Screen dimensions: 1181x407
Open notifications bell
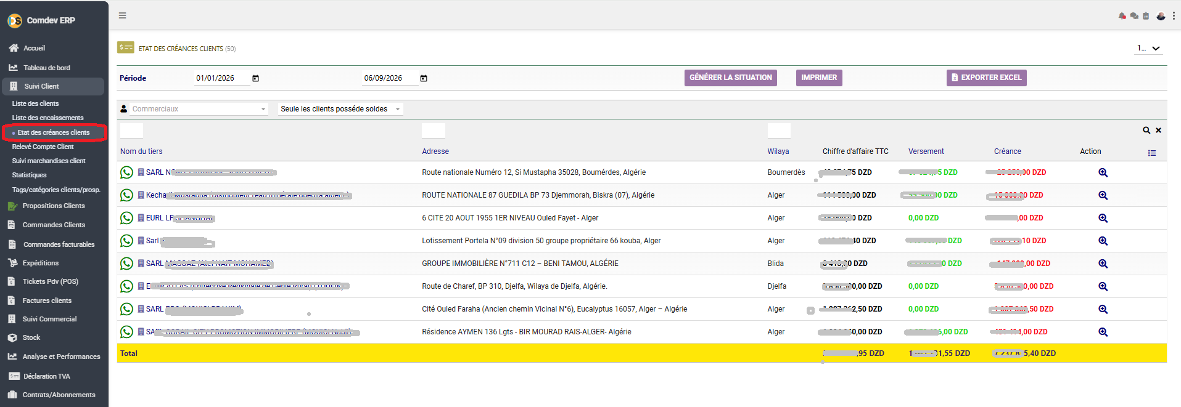pos(1122,16)
